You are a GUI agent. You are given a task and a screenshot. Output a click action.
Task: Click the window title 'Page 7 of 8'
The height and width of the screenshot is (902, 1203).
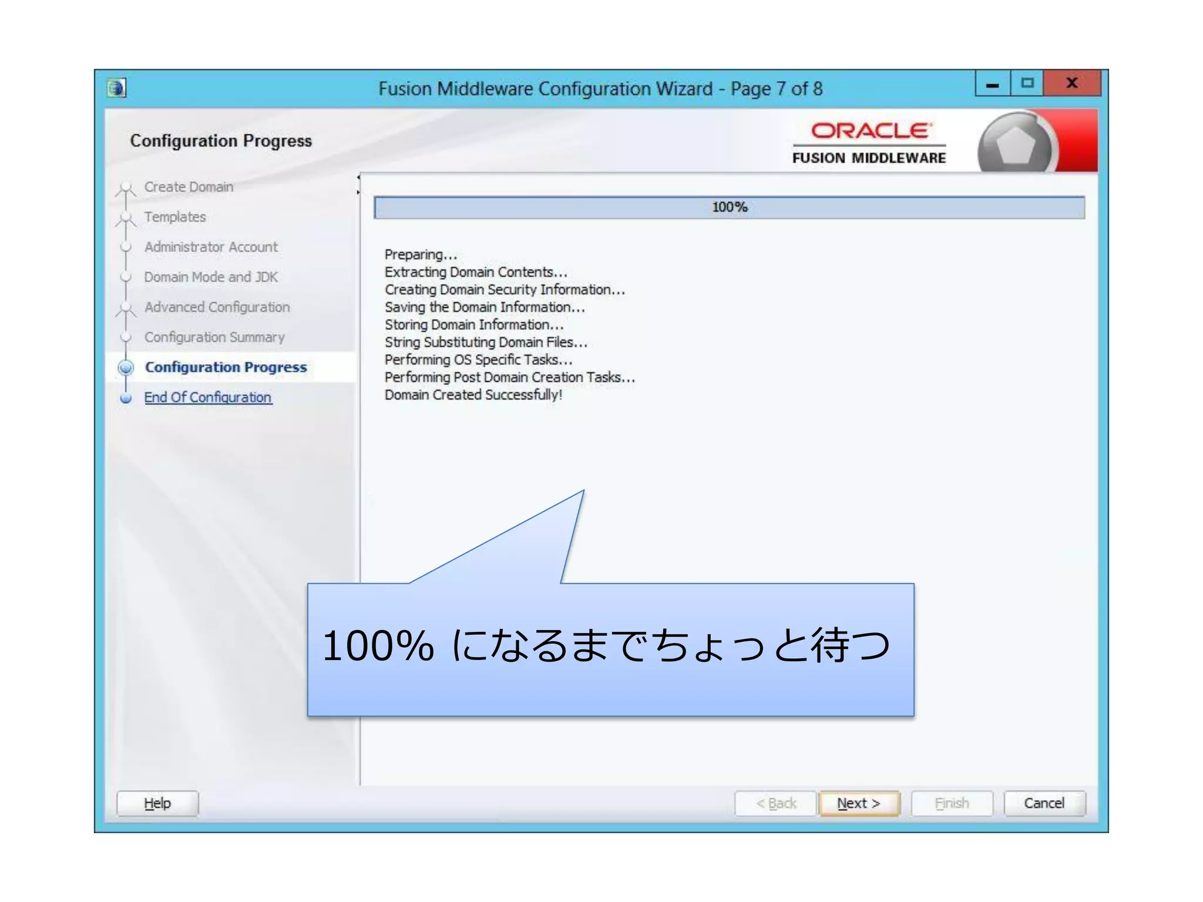click(x=776, y=89)
